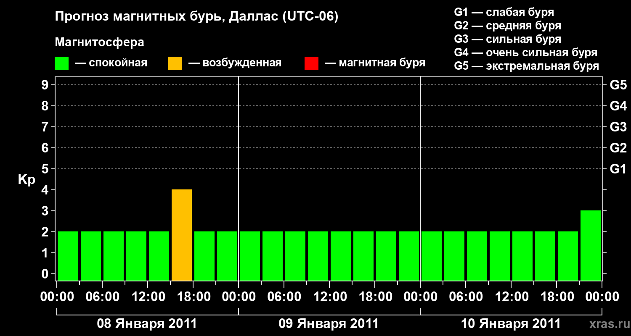Click the '9' value on Kp axis

pyautogui.click(x=46, y=85)
